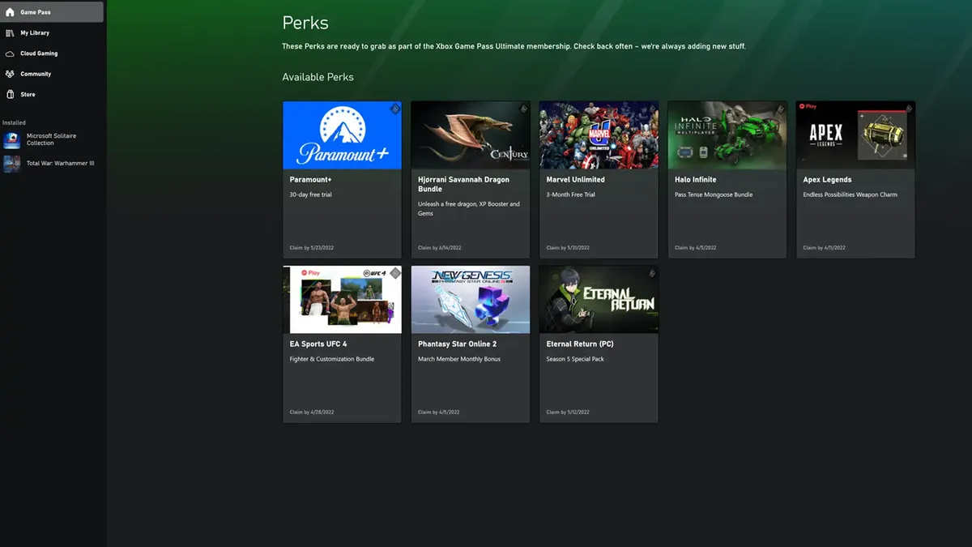Open UFC 4 fighters thumbnail
Screen dimensions: 972x547
tap(342, 300)
